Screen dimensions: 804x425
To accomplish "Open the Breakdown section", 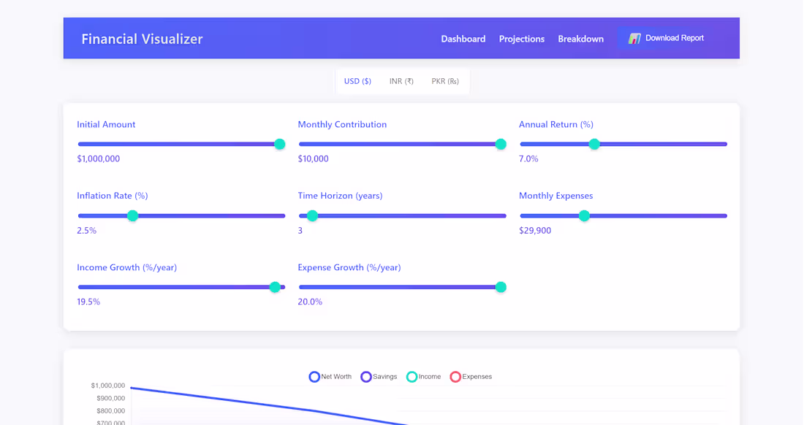I will pyautogui.click(x=581, y=39).
